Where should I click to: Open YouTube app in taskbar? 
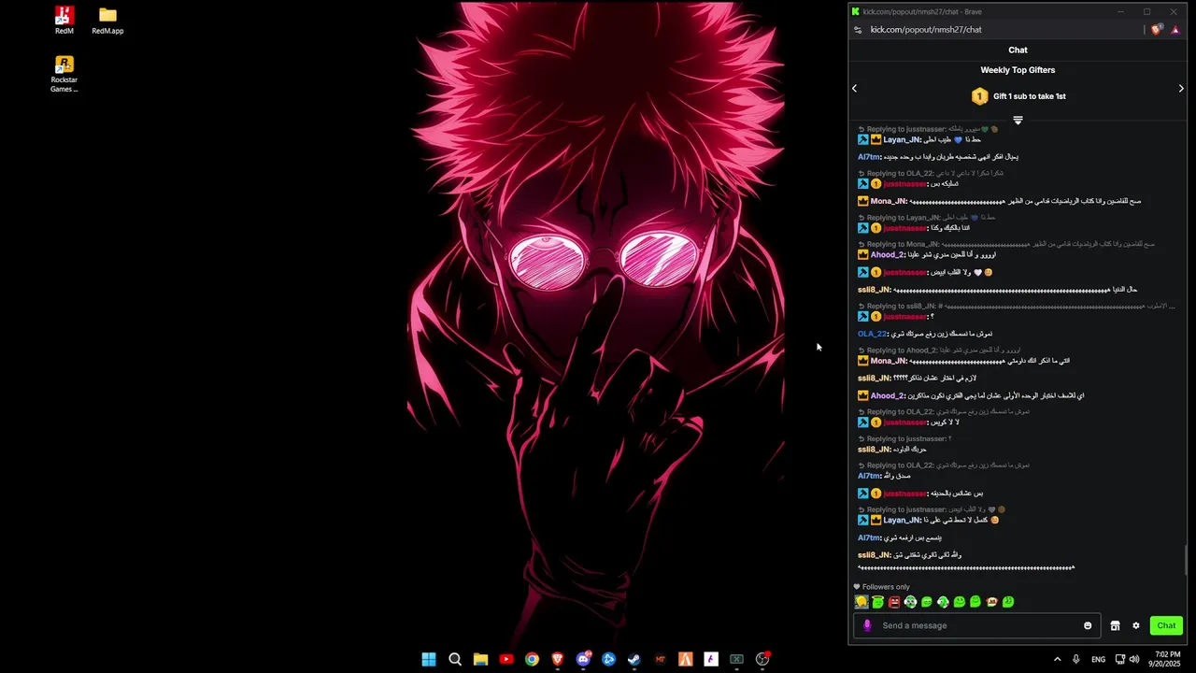pyautogui.click(x=506, y=659)
